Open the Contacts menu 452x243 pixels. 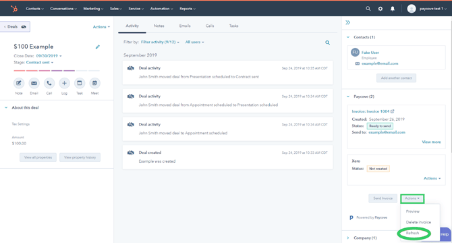coord(34,9)
